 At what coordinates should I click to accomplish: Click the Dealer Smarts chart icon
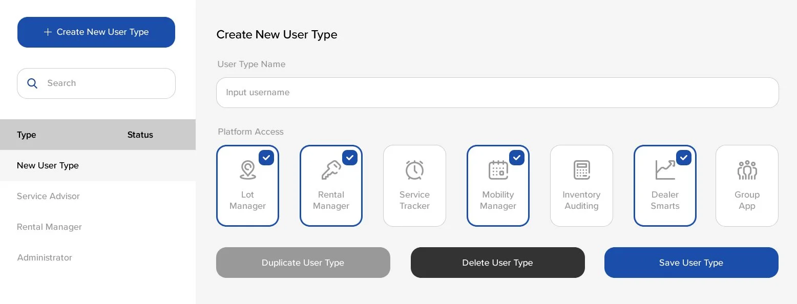tap(665, 170)
